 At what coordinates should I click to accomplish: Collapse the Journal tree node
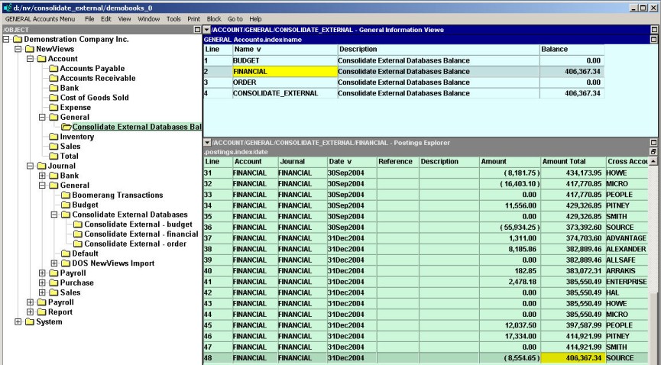[31, 166]
